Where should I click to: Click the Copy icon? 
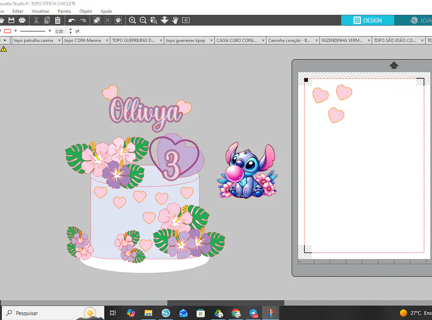(47, 20)
